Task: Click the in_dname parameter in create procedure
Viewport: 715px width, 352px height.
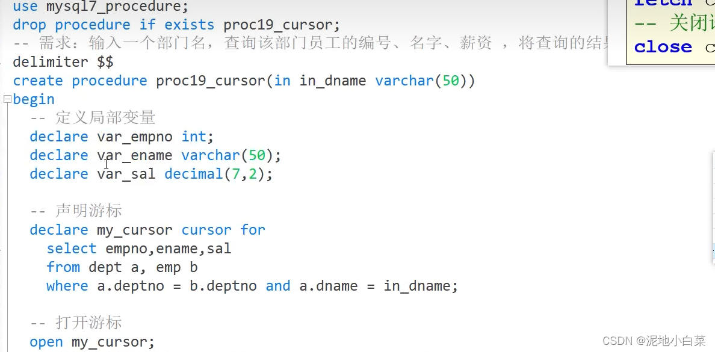Action: tap(332, 81)
